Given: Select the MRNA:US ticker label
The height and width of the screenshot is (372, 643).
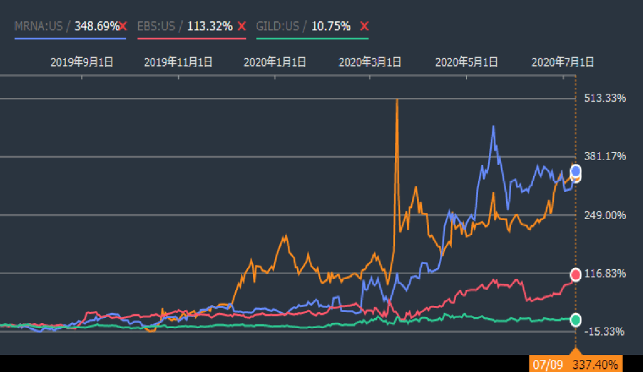Looking at the screenshot, I should pos(39,26).
